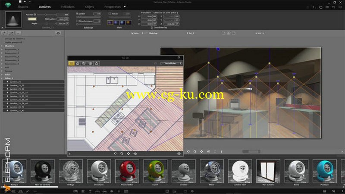
Task: Select Lumière_21_42 in the light list
Action: [x=34, y=110]
